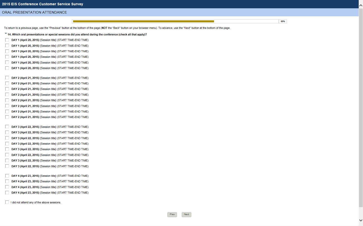Tick the second DAY 1 (April 20) session checkbox
The height and width of the screenshot is (226, 363).
click(x=7, y=46)
